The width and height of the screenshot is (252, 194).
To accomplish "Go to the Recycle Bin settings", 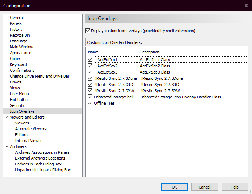I will [20, 35].
